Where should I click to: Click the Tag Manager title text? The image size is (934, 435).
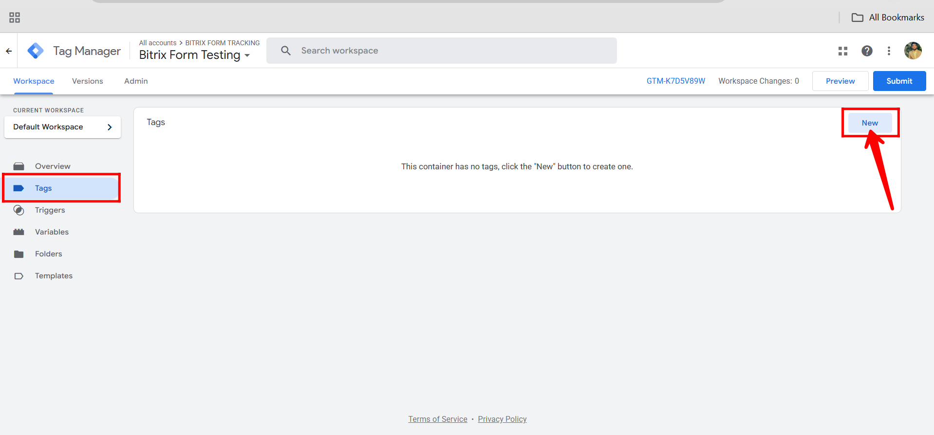pyautogui.click(x=87, y=51)
